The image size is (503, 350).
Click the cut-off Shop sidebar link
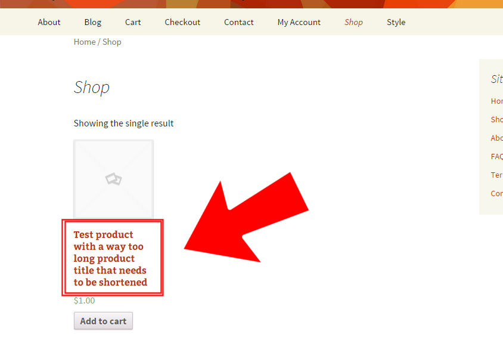pos(497,120)
